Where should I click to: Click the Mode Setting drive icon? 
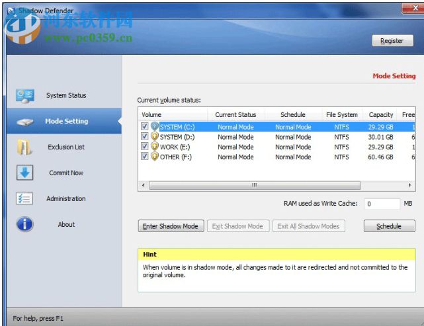(24, 122)
